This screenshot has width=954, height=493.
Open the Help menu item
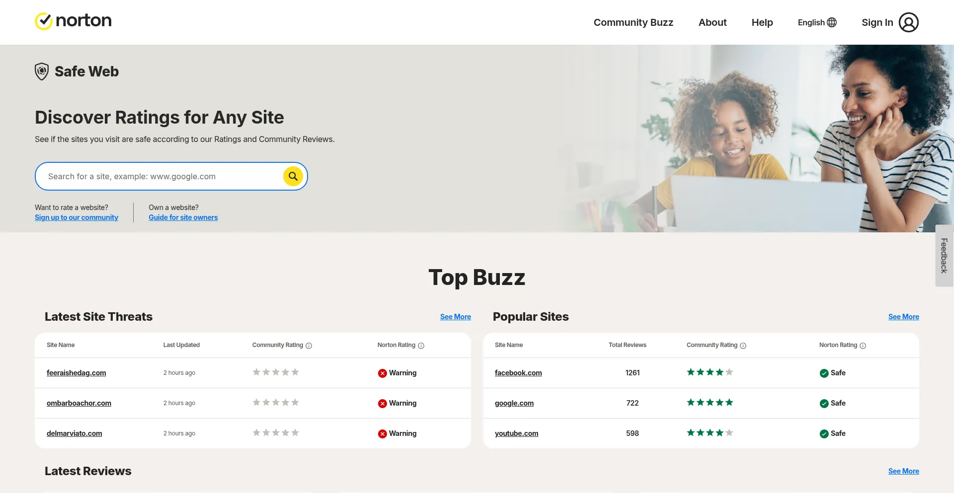[762, 22]
